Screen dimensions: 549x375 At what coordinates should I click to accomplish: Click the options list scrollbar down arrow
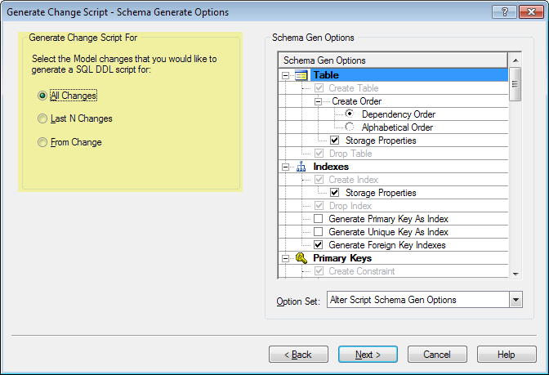pos(515,274)
